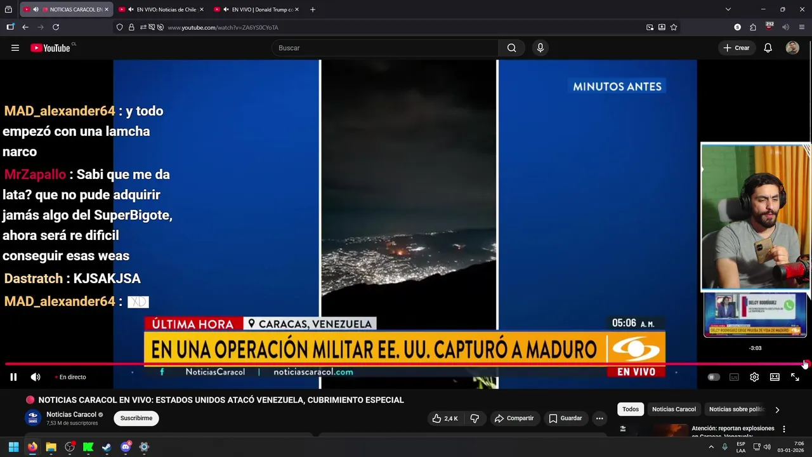812x457 pixels.
Task: Click the youtube.com address bar URL
Action: [223, 27]
